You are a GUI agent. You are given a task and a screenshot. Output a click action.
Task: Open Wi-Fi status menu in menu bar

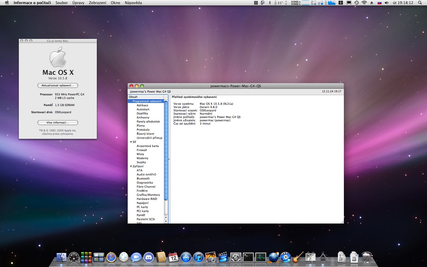click(x=364, y=3)
